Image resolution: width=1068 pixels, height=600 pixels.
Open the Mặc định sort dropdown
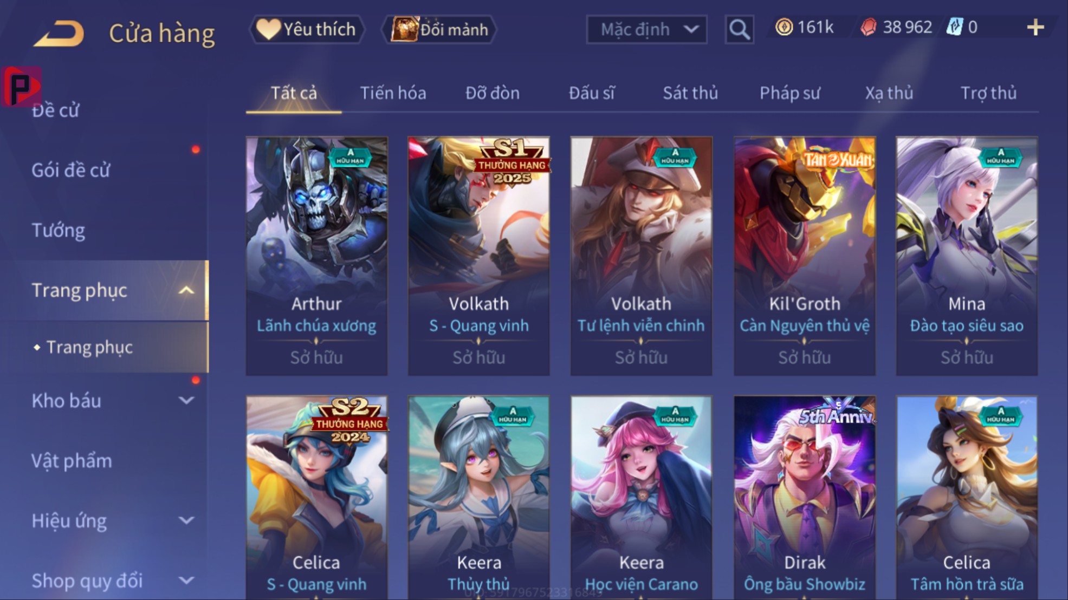[646, 29]
